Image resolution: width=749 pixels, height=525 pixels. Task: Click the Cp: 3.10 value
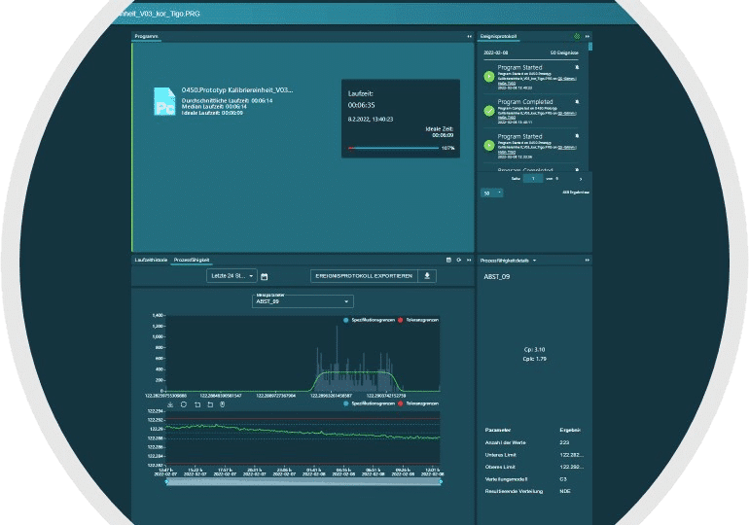[535, 350]
